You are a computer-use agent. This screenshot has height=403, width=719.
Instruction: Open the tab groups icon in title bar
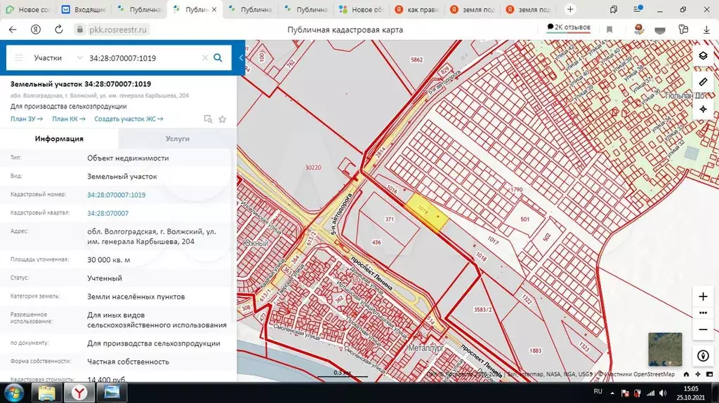click(614, 9)
